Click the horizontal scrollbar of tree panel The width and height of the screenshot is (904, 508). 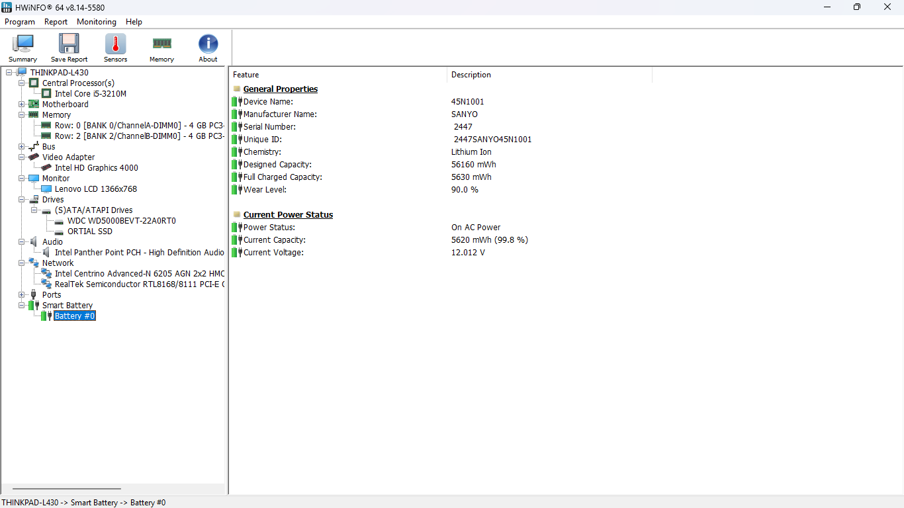pyautogui.click(x=66, y=489)
